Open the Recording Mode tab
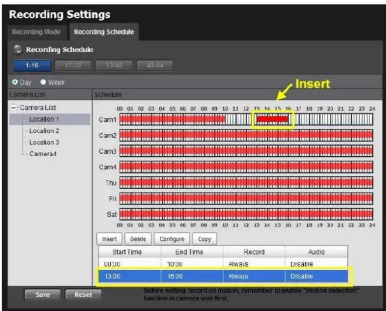 [36, 32]
